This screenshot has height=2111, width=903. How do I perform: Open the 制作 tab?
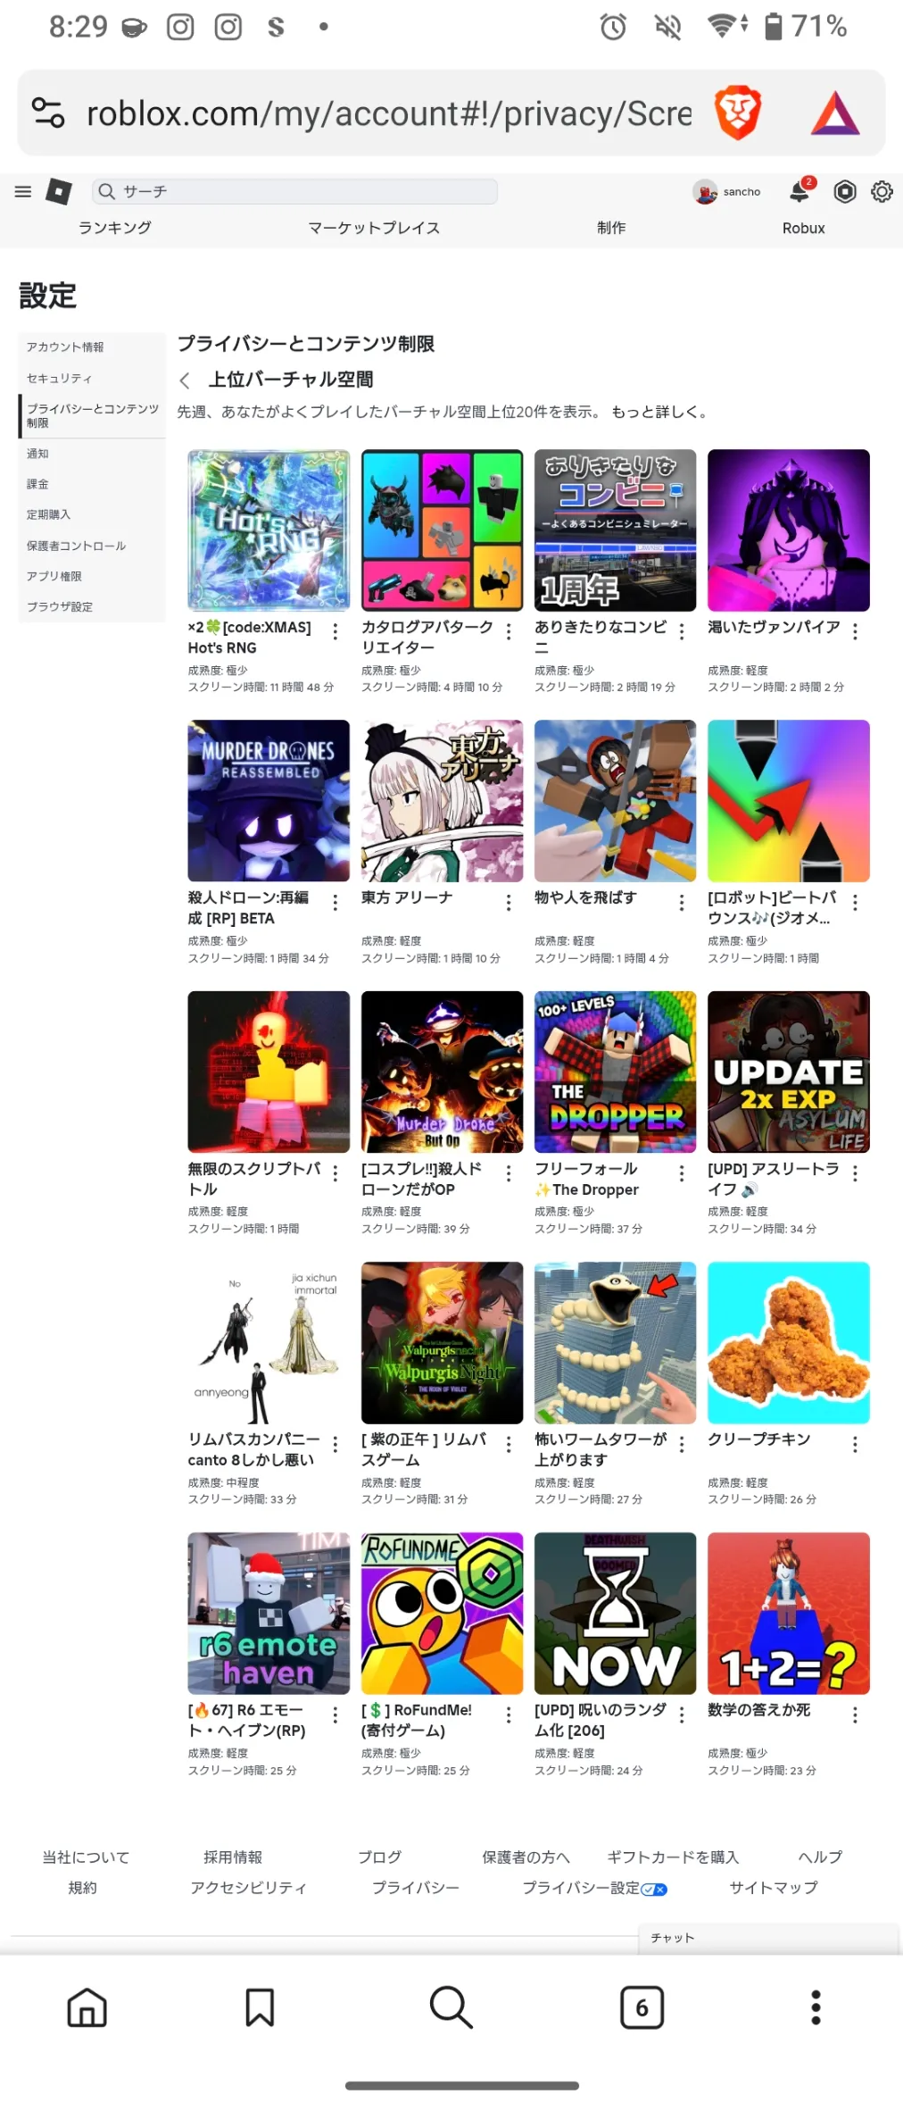click(611, 228)
